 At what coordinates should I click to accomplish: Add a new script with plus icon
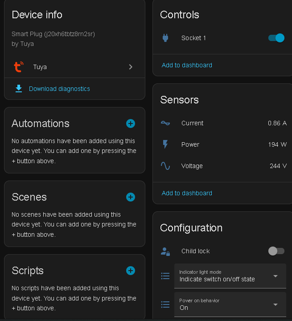pyautogui.click(x=131, y=271)
